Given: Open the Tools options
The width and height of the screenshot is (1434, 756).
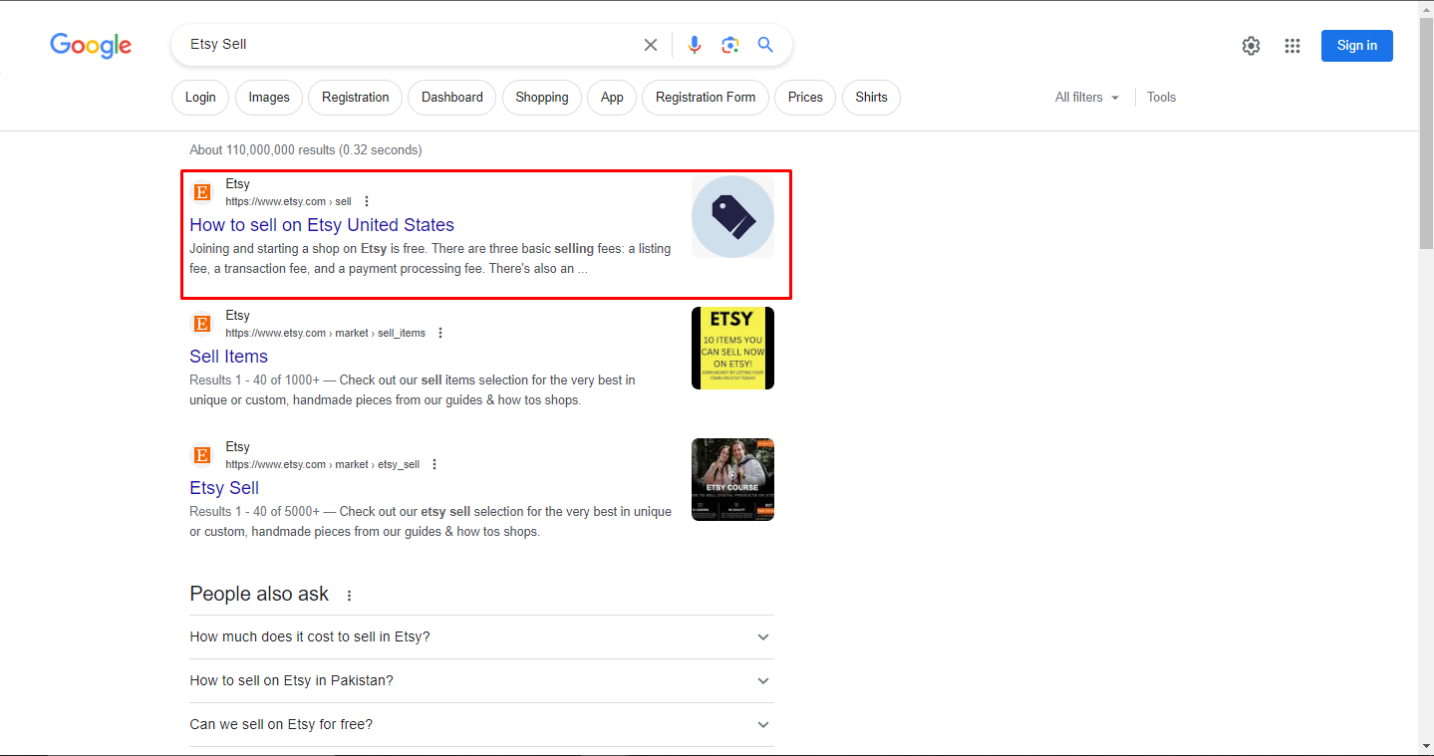Looking at the screenshot, I should tap(1161, 98).
